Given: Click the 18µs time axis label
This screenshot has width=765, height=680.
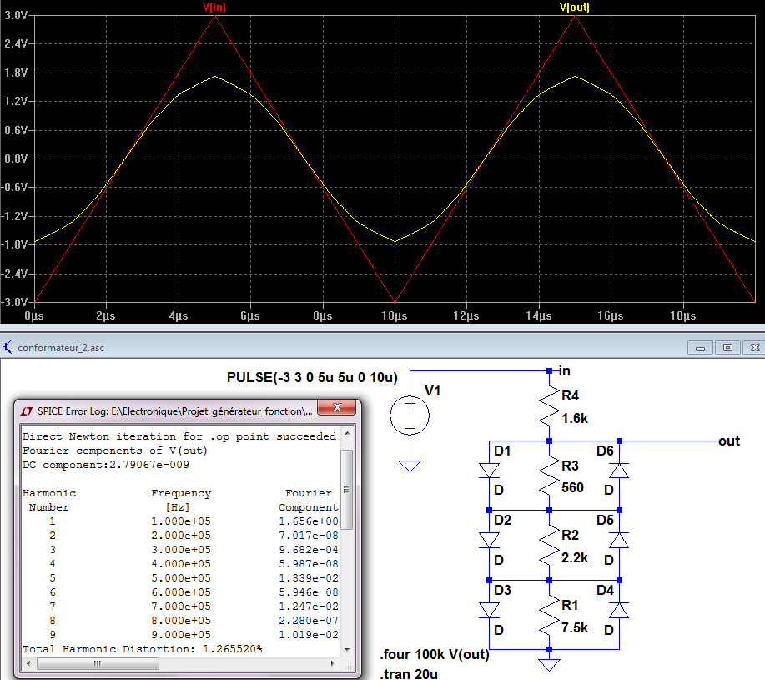Looking at the screenshot, I should tap(683, 315).
